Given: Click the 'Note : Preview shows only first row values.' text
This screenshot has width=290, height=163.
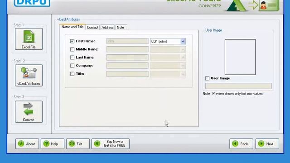Looking at the screenshot, I should [x=233, y=94].
